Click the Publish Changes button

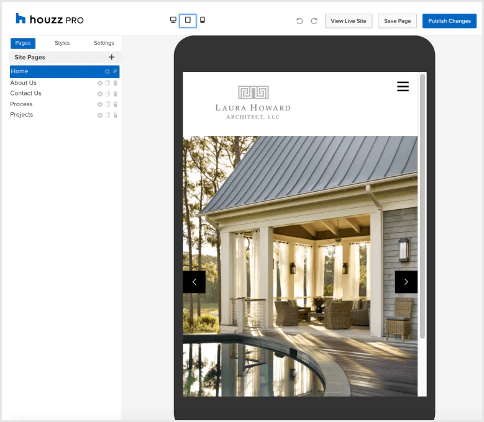pos(449,21)
